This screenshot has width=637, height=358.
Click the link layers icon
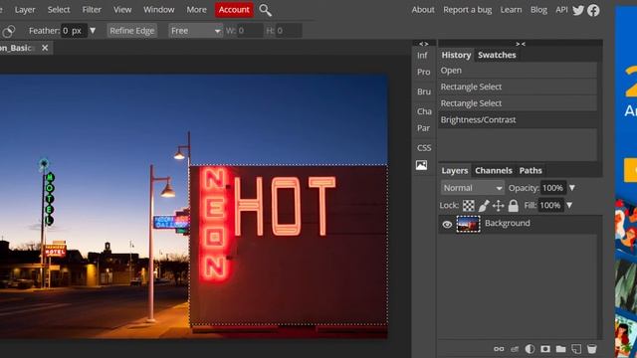pyautogui.click(x=499, y=349)
